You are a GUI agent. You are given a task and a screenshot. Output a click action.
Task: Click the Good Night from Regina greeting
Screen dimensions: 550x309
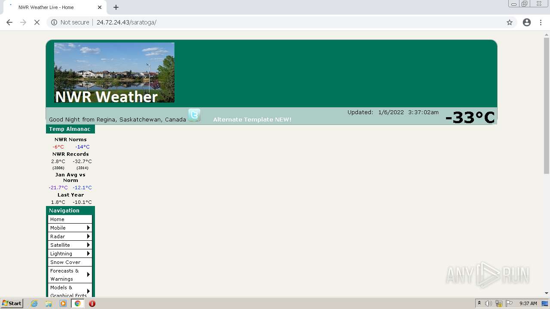coord(117,120)
